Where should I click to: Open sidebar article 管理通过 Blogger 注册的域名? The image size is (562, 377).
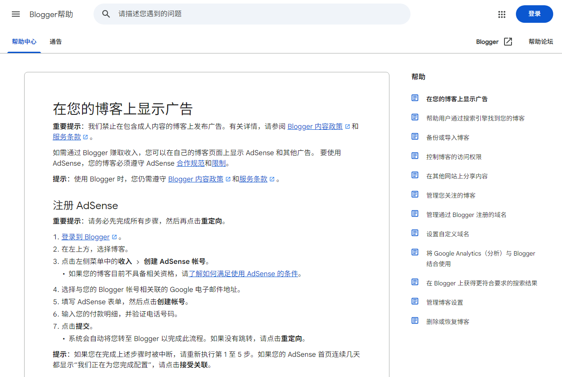click(466, 215)
